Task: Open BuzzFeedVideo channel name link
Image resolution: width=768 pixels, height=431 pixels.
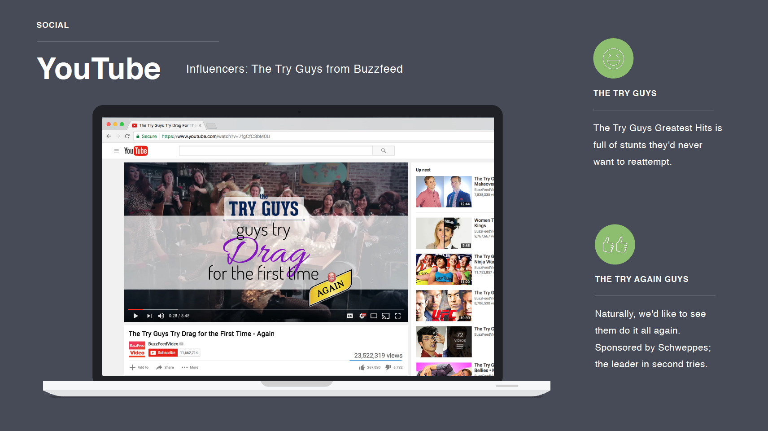Action: [163, 344]
